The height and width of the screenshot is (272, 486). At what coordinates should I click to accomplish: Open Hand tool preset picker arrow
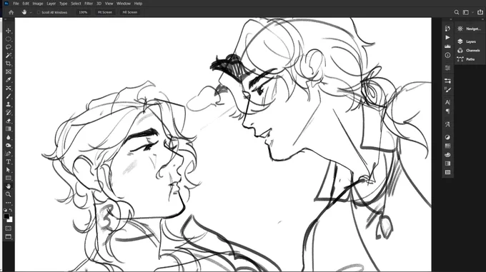pyautogui.click(x=31, y=13)
